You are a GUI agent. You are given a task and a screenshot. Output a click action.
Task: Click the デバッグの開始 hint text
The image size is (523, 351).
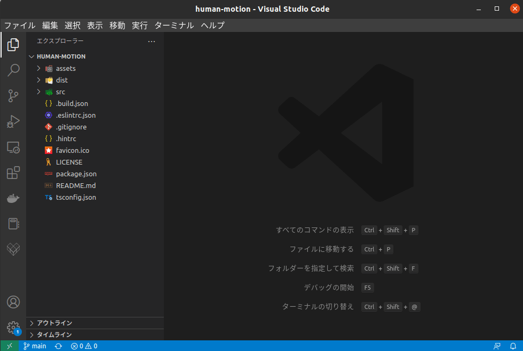point(329,288)
